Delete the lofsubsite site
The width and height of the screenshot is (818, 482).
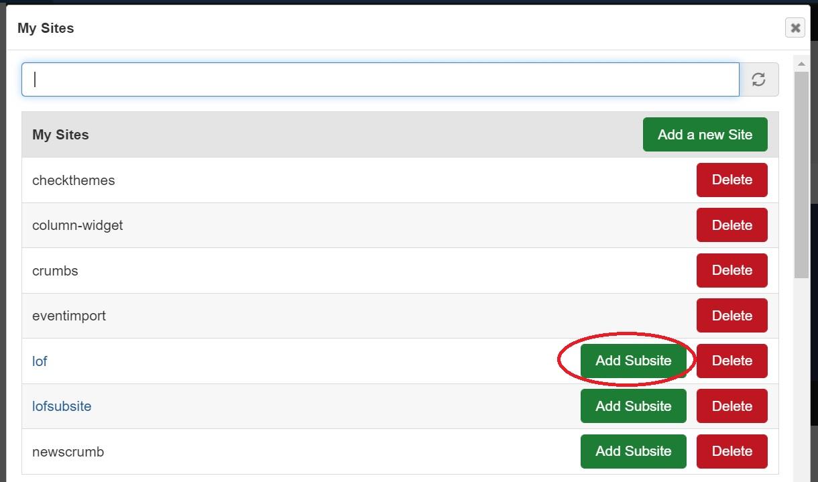(x=732, y=406)
